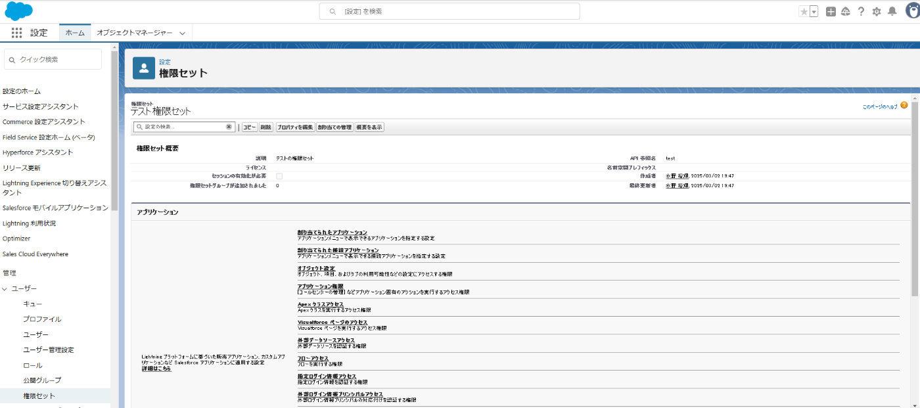Screen dimensions: 920x408
Task: Click the 概要を表示 button
Action: 369,127
